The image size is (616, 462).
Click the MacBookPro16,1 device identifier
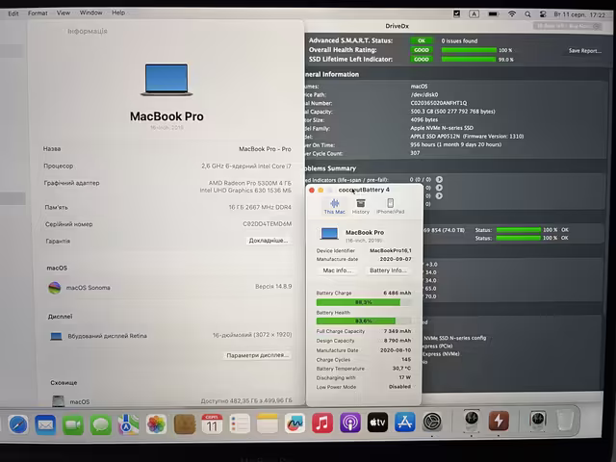click(x=391, y=250)
